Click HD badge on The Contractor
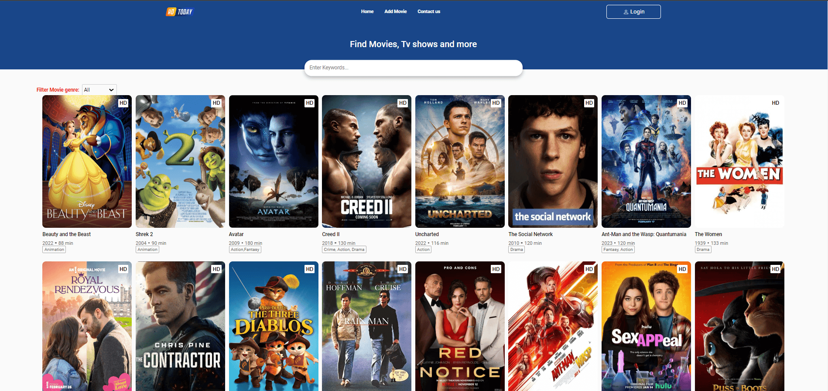The image size is (828, 391). coord(216,269)
